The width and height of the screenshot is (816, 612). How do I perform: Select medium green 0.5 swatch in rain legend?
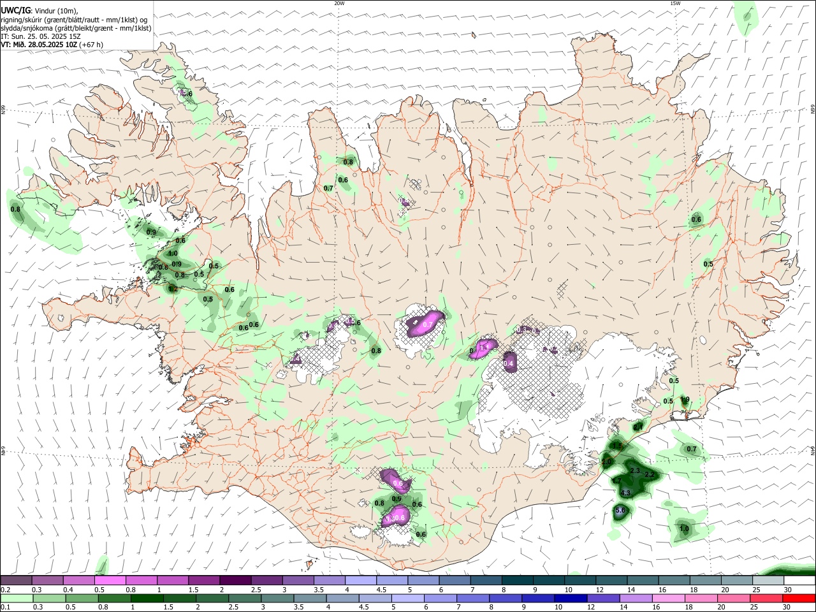[82, 598]
